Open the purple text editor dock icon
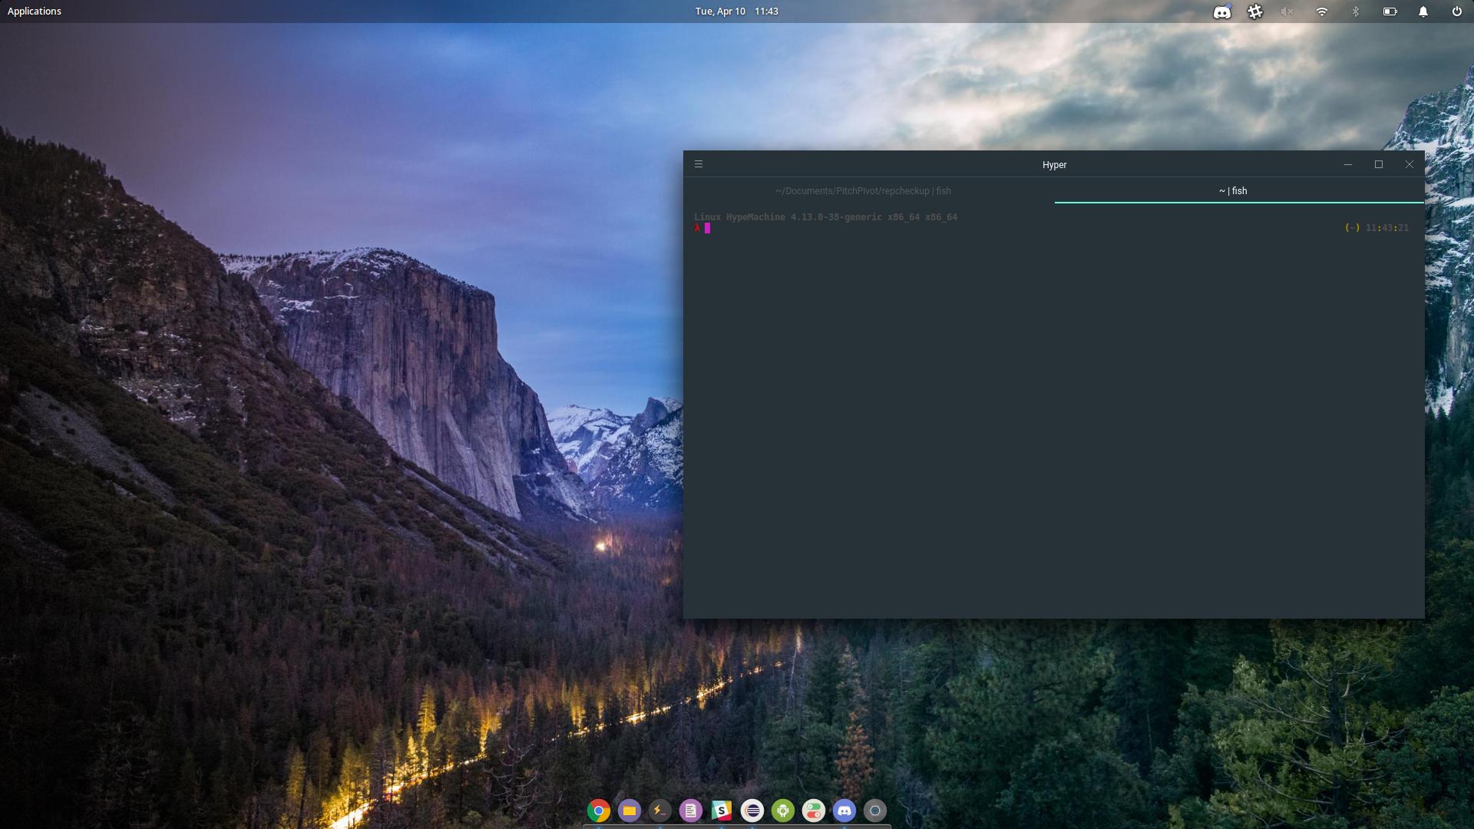 coord(690,811)
